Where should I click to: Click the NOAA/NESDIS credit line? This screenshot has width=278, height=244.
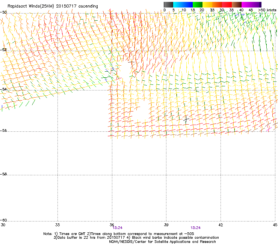coord(162,242)
